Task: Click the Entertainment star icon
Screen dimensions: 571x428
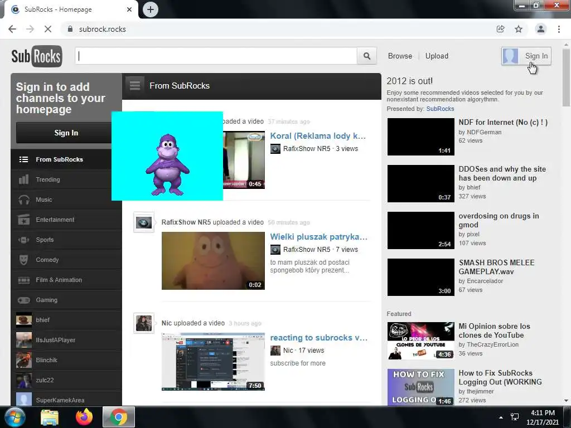Action: click(x=23, y=220)
